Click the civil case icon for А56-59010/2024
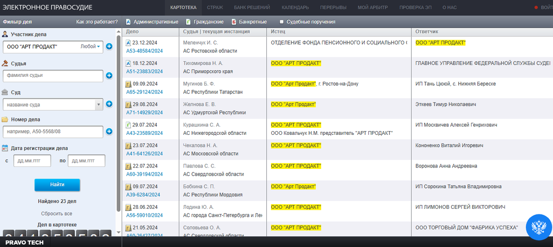This screenshot has width=553, height=247. (129, 207)
